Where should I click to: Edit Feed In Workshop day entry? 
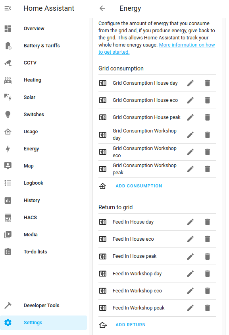pyautogui.click(x=191, y=274)
